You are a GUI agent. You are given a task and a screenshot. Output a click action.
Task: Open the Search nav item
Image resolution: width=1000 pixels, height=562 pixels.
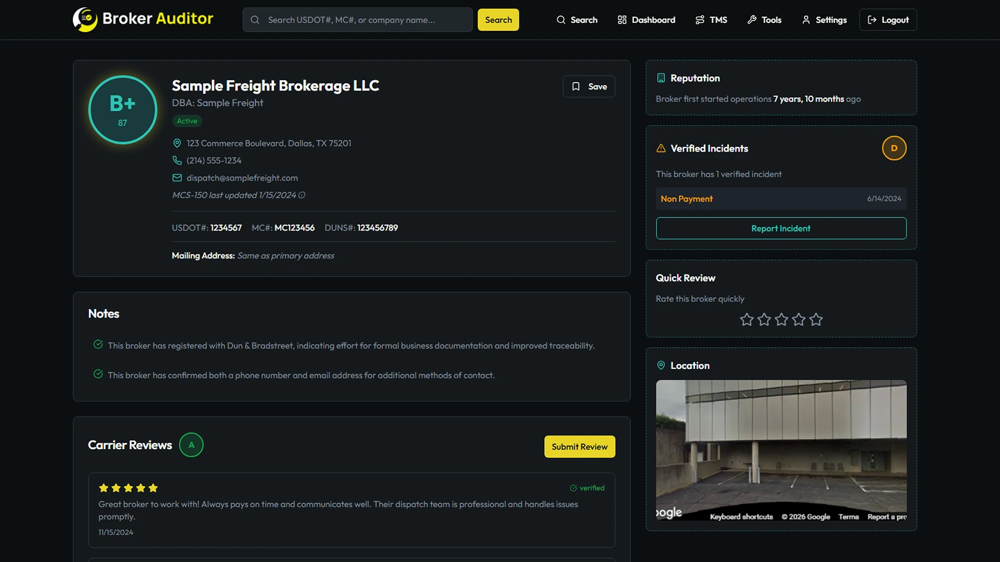point(577,20)
